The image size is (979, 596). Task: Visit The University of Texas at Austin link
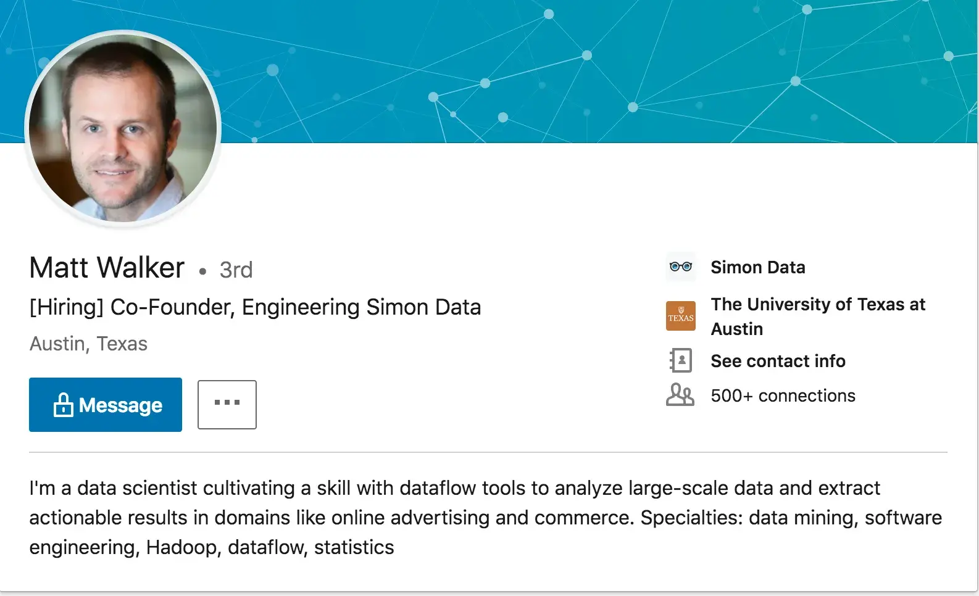click(817, 317)
